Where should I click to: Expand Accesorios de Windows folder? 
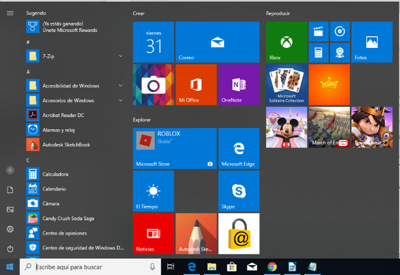pyautogui.click(x=75, y=100)
